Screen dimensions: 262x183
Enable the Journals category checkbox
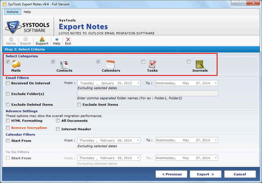tap(189, 62)
